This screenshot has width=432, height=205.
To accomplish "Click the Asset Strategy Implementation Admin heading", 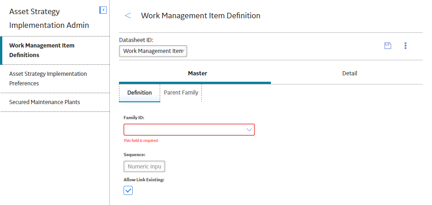I will pyautogui.click(x=49, y=18).
